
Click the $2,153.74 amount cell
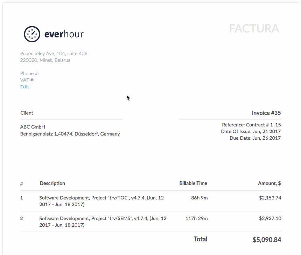[x=270, y=198]
